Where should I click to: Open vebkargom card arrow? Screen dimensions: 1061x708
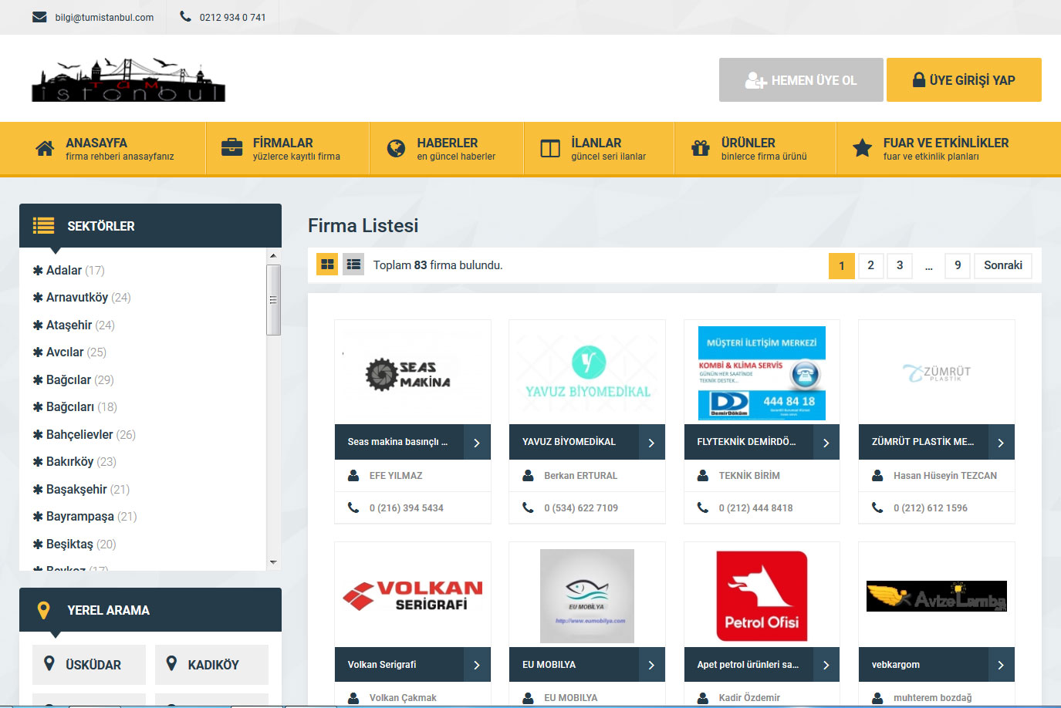click(1001, 665)
